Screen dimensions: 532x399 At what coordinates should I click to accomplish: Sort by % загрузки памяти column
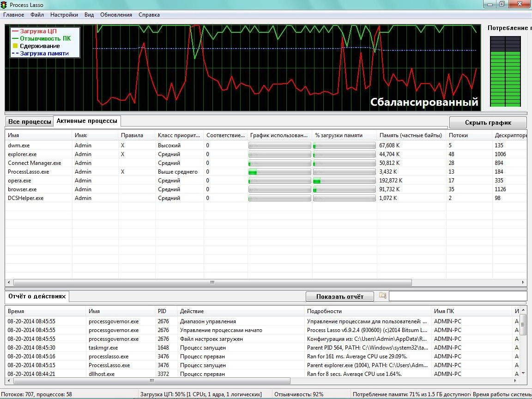click(345, 135)
